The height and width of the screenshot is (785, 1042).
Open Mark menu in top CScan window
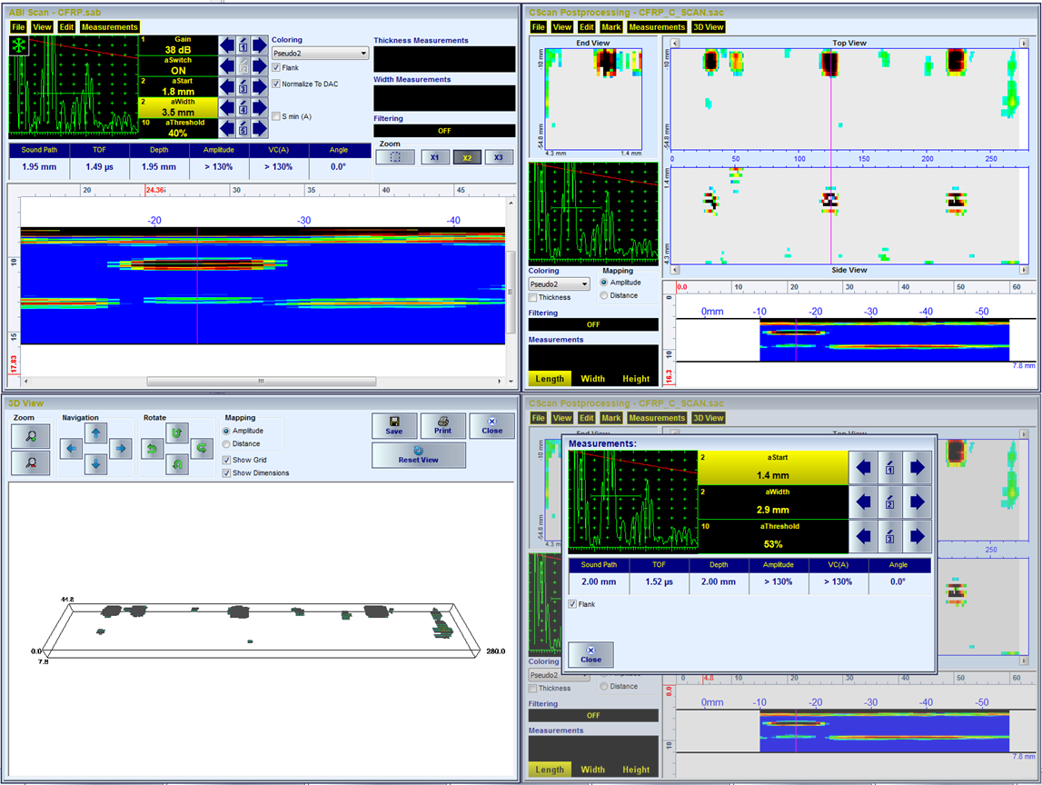610,27
